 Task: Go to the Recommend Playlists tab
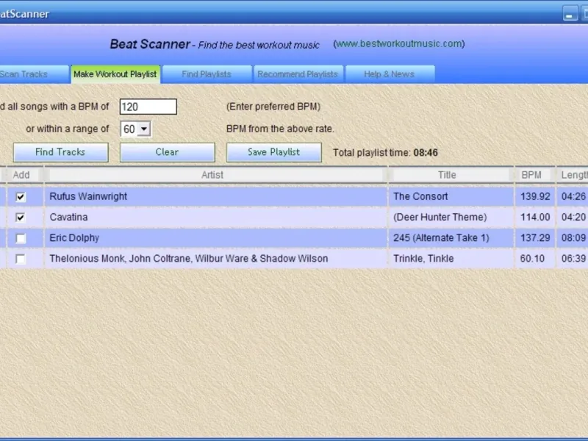tap(298, 74)
